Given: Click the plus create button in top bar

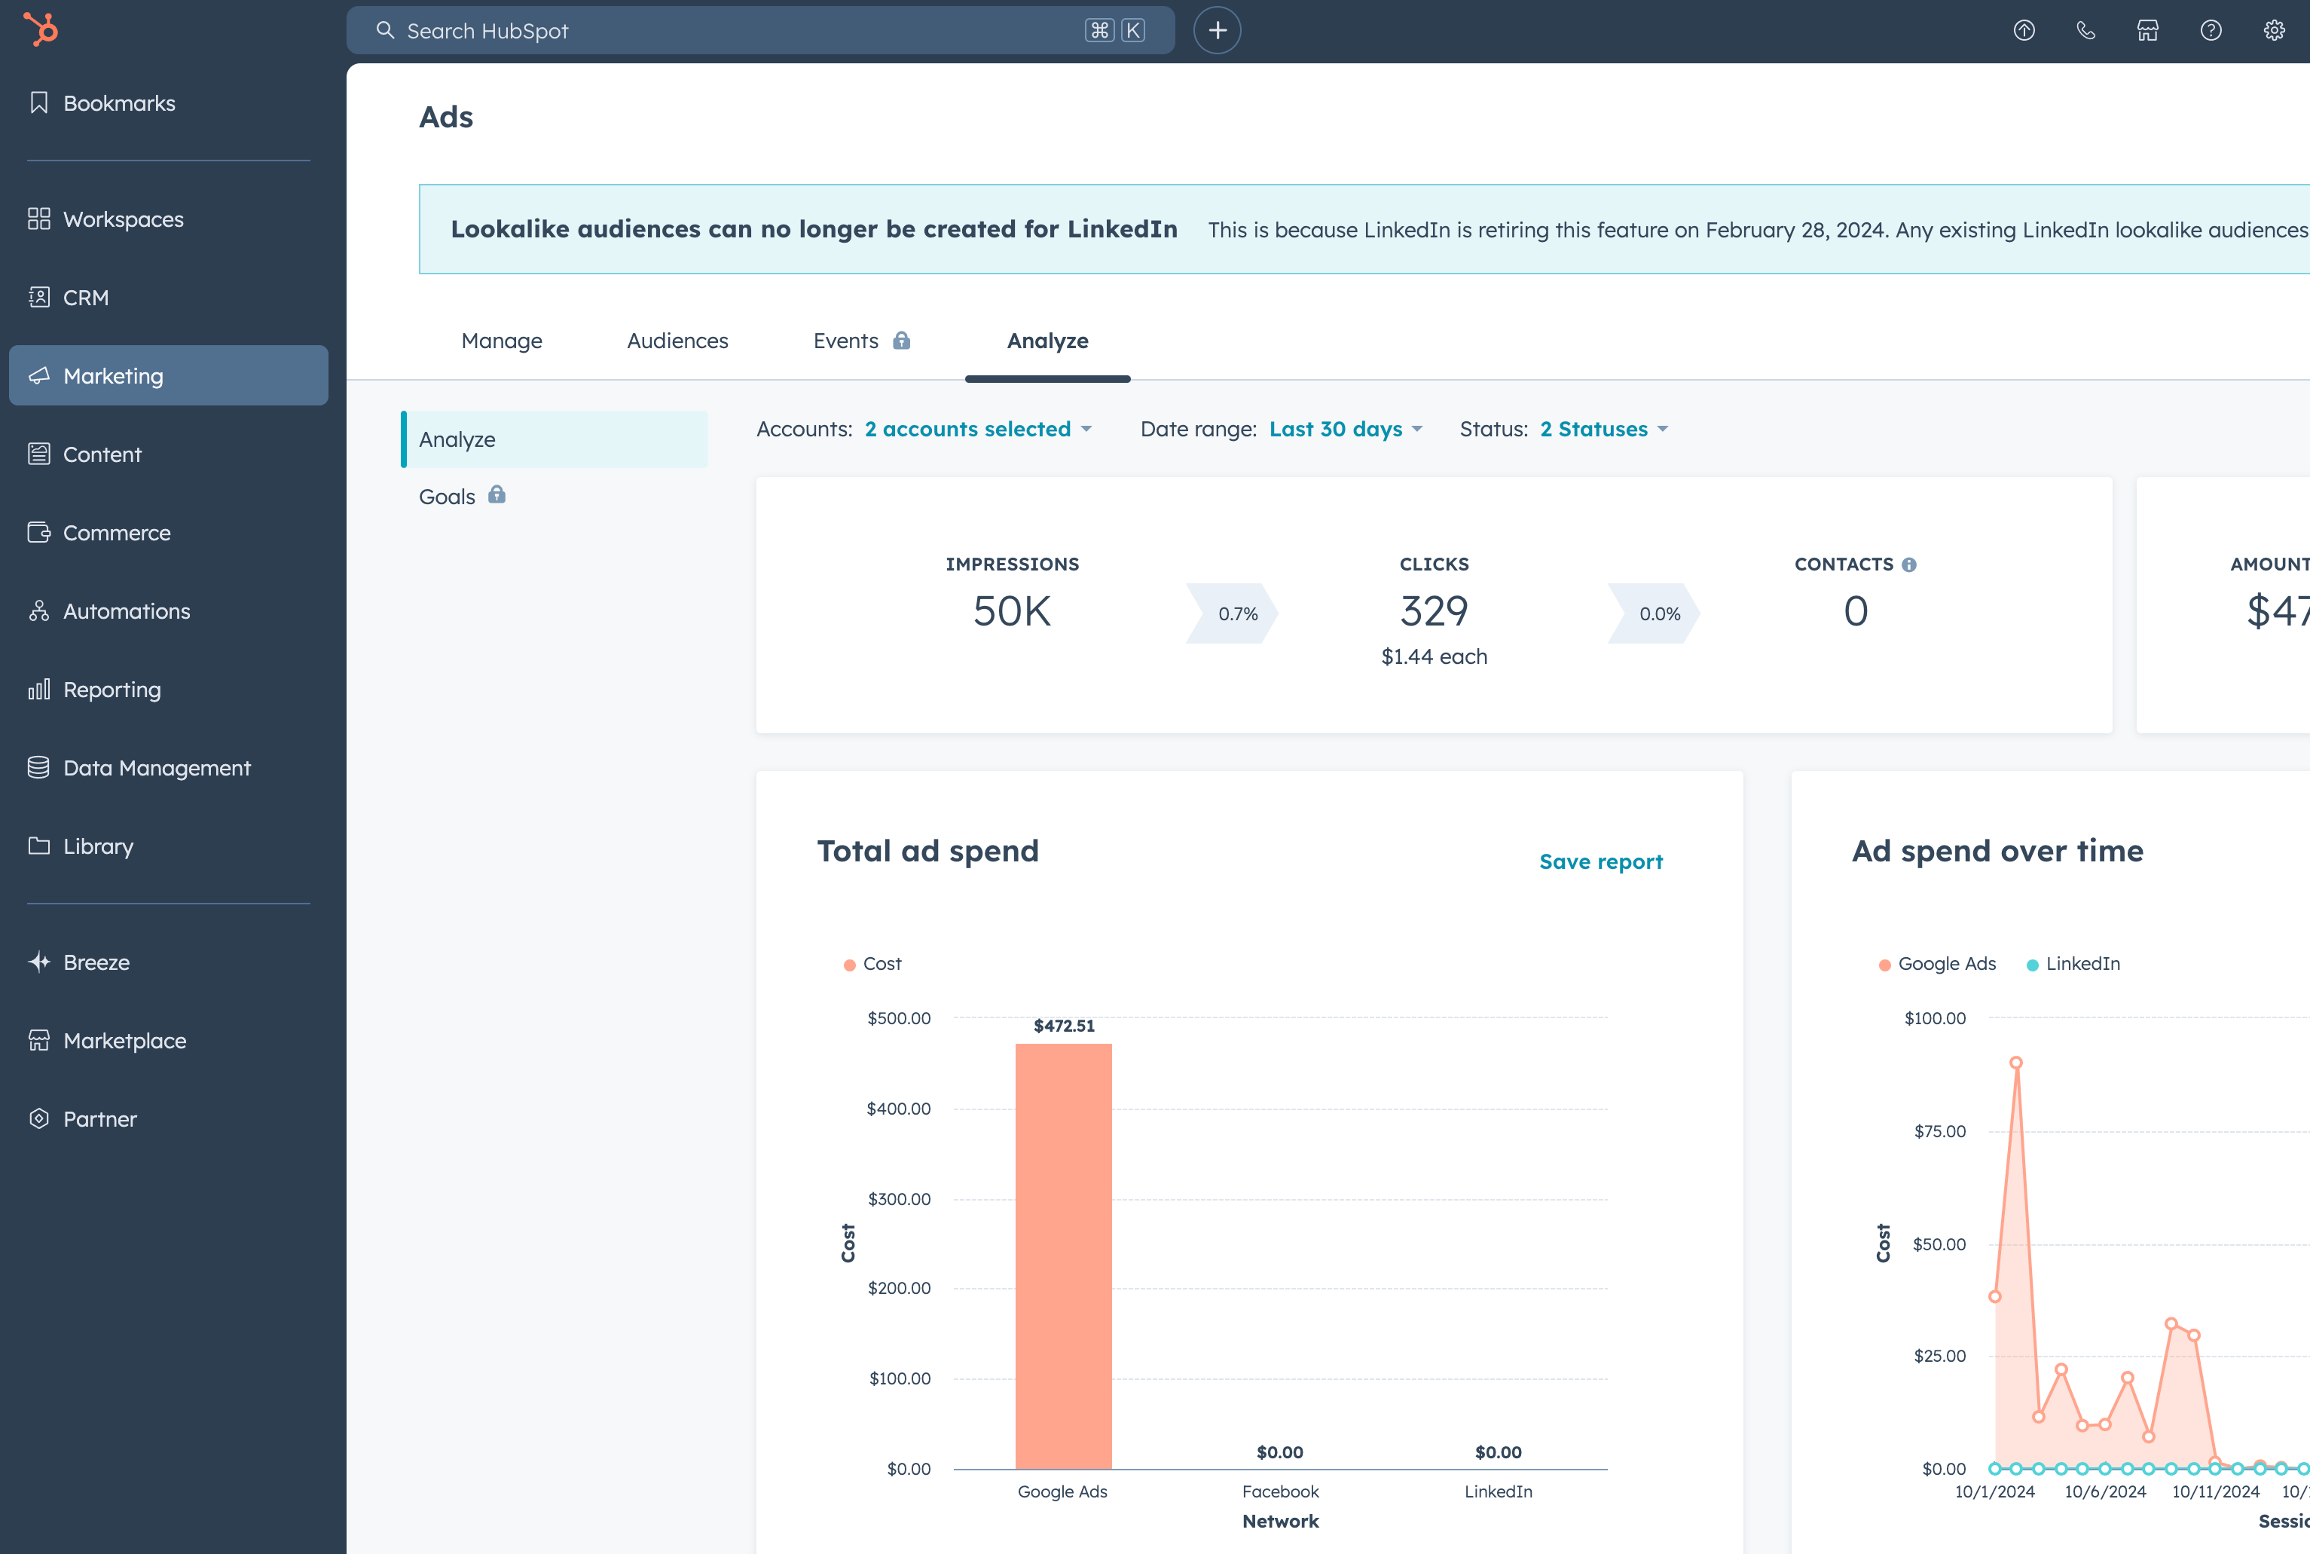Looking at the screenshot, I should (1217, 31).
